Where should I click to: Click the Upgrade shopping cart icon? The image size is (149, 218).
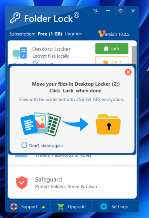(60, 207)
